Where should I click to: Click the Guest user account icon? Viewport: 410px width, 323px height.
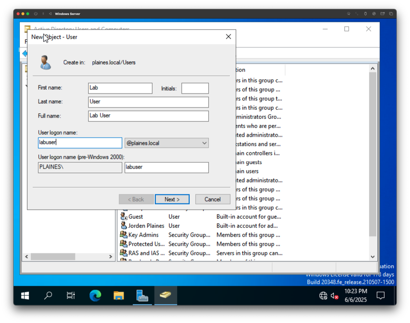pos(124,216)
